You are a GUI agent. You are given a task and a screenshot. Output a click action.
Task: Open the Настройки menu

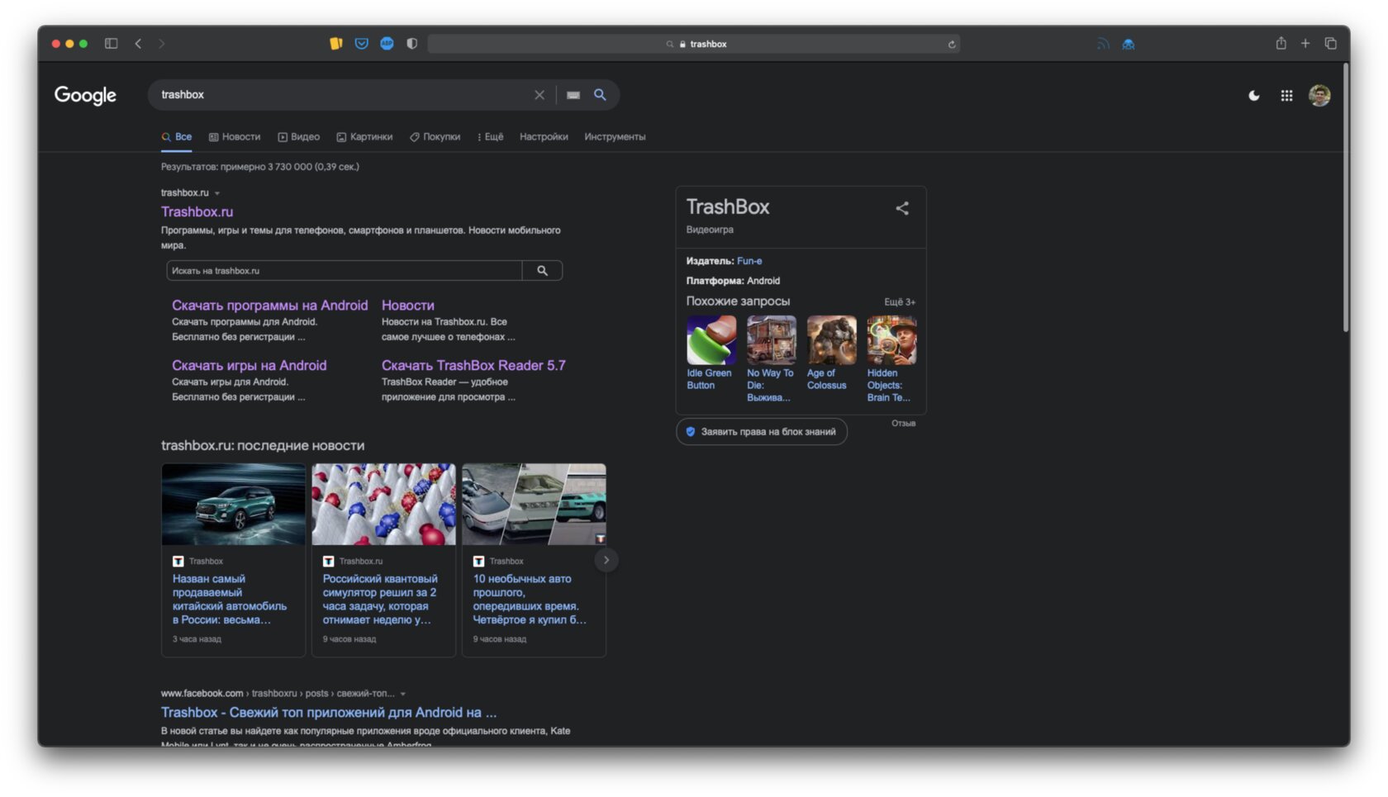point(544,137)
